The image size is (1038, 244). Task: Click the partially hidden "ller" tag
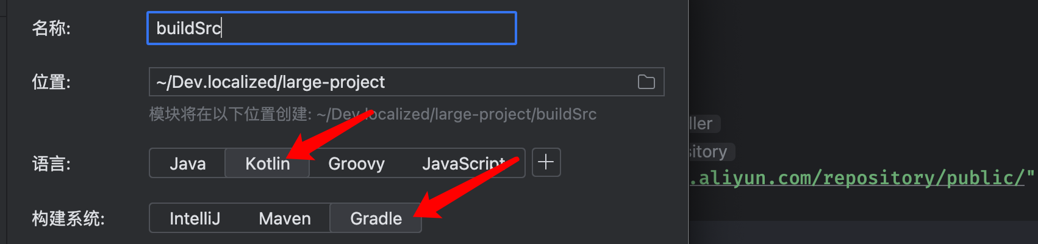click(703, 124)
